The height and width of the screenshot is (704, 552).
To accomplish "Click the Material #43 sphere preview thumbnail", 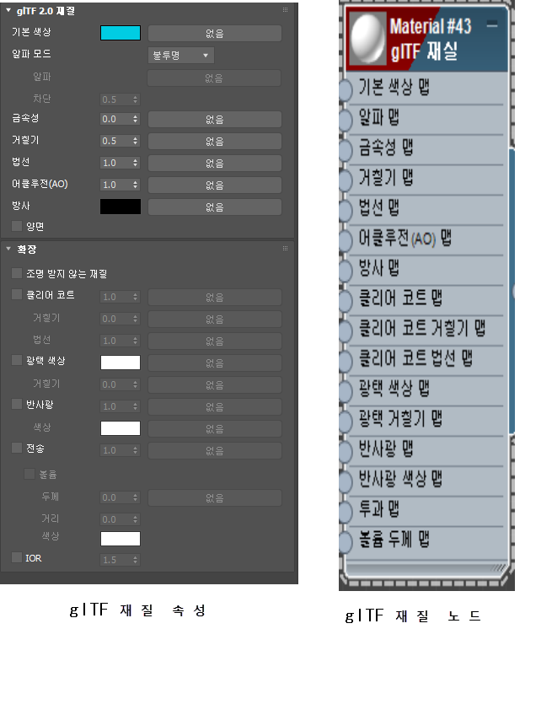I will (x=367, y=39).
